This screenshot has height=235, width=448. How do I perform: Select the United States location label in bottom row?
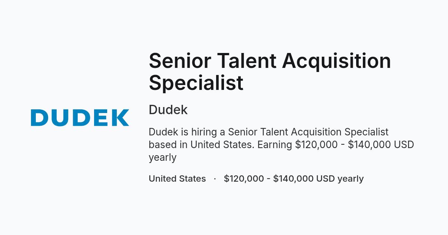click(x=177, y=179)
